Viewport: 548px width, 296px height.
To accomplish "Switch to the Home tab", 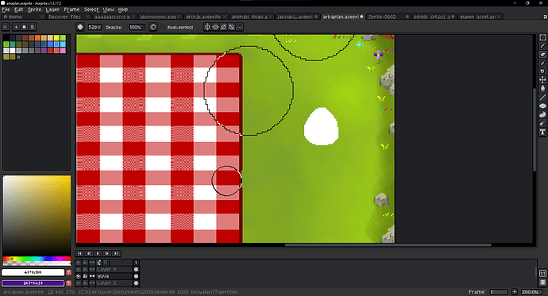I will 23,17.
